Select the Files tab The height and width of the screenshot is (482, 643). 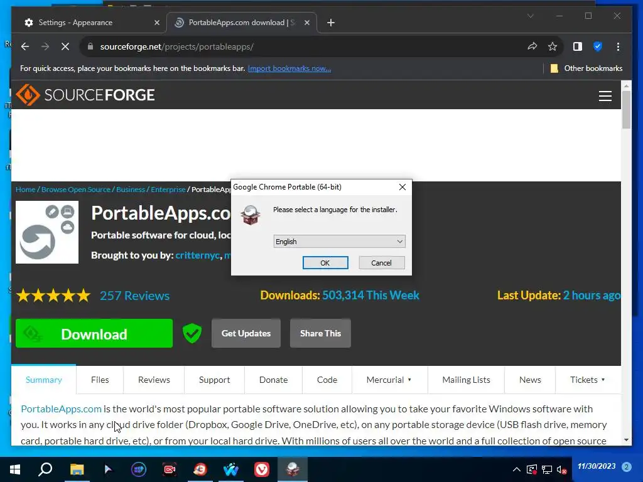[100, 380]
